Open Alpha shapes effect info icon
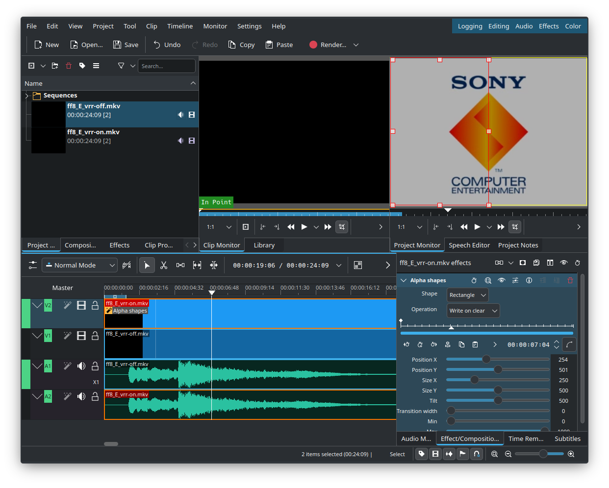The height and width of the screenshot is (488, 609). 529,280
